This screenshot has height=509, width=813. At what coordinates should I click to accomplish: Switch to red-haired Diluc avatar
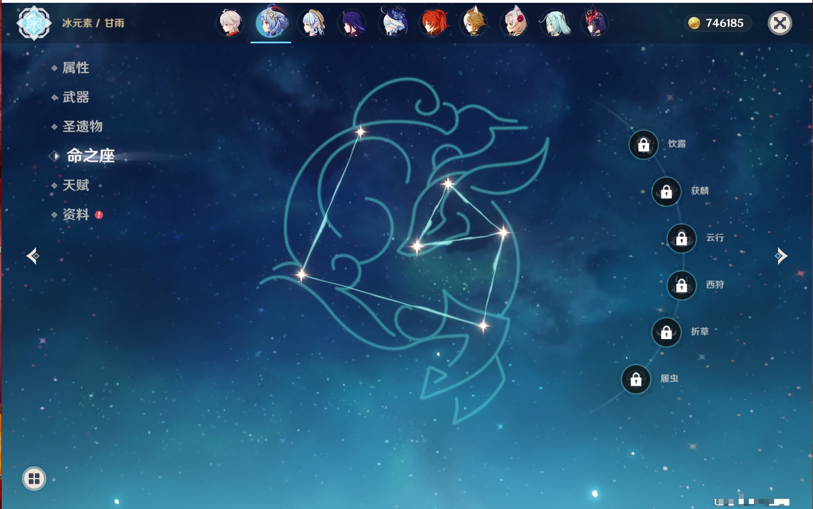coord(434,23)
